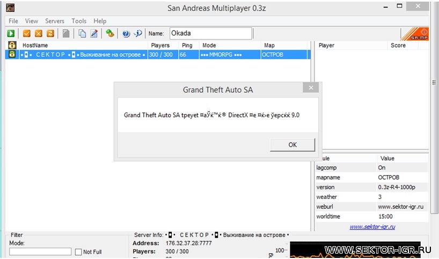439x259 pixels.
Task: Click the Score column header
Action: coord(403,45)
